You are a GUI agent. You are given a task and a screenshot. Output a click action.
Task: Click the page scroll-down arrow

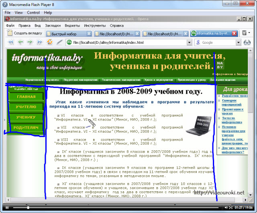click(x=250, y=195)
